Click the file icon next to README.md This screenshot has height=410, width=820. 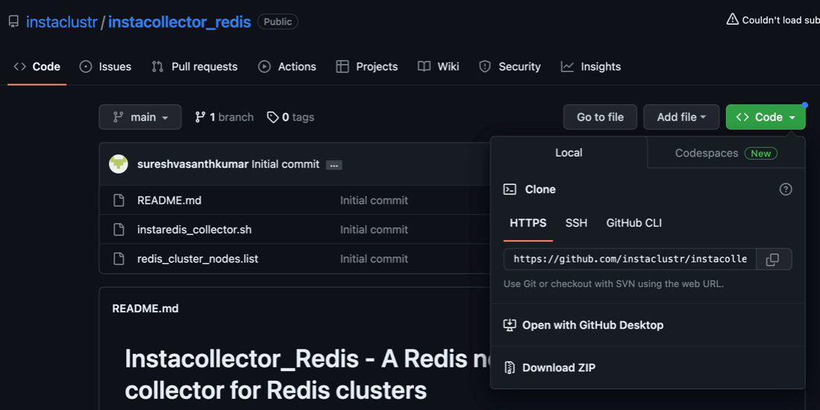point(119,201)
